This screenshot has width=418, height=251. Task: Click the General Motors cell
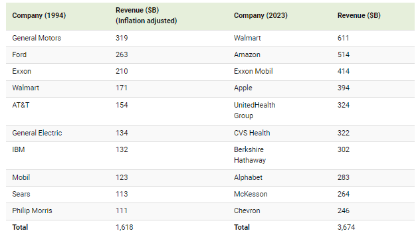[37, 38]
